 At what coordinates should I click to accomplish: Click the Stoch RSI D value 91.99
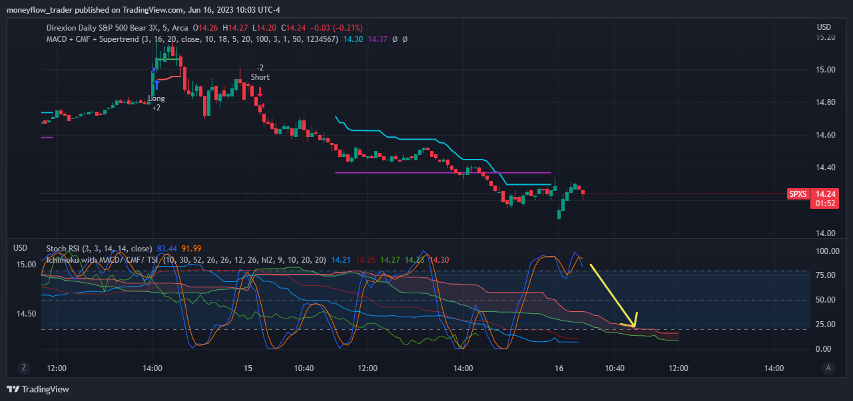tap(192, 249)
